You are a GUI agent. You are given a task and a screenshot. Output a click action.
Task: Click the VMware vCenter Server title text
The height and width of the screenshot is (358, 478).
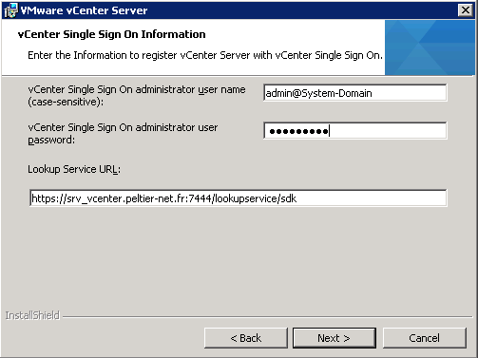(84, 10)
